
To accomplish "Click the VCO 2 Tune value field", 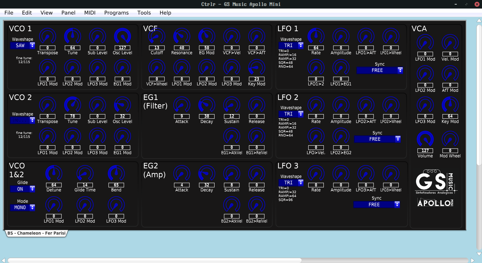I will 72,116.
